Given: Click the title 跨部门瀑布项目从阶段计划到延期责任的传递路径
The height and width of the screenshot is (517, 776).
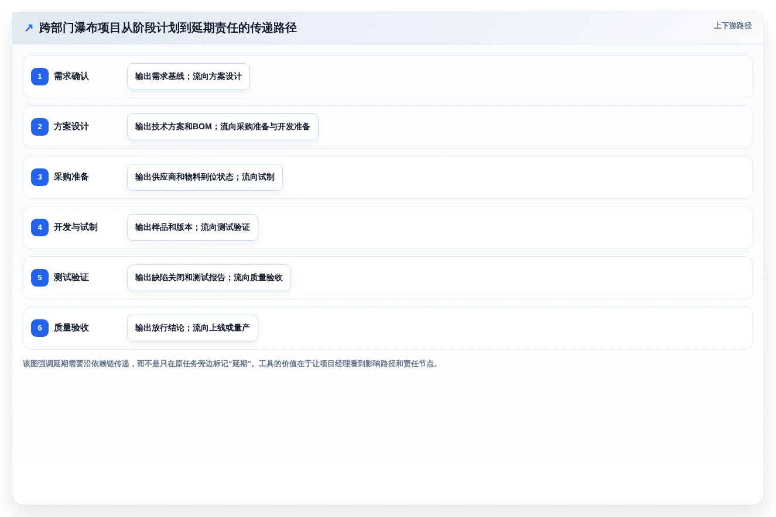Looking at the screenshot, I should (x=168, y=28).
